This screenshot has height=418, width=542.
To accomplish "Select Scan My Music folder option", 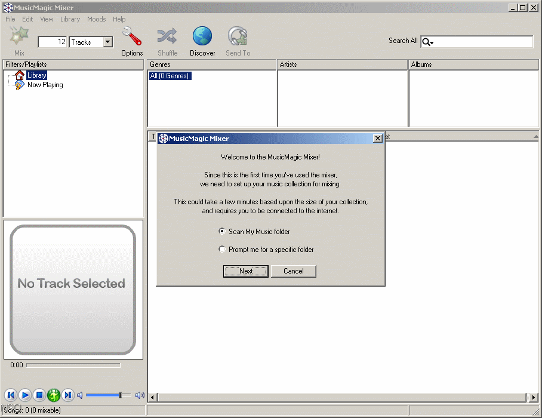I will pyautogui.click(x=254, y=231).
